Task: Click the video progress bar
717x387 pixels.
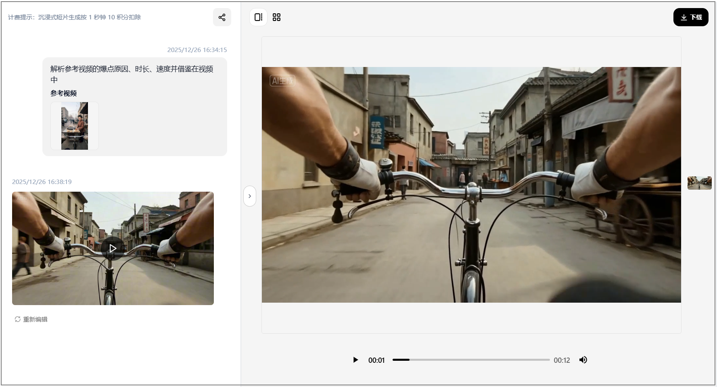Action: [x=471, y=360]
